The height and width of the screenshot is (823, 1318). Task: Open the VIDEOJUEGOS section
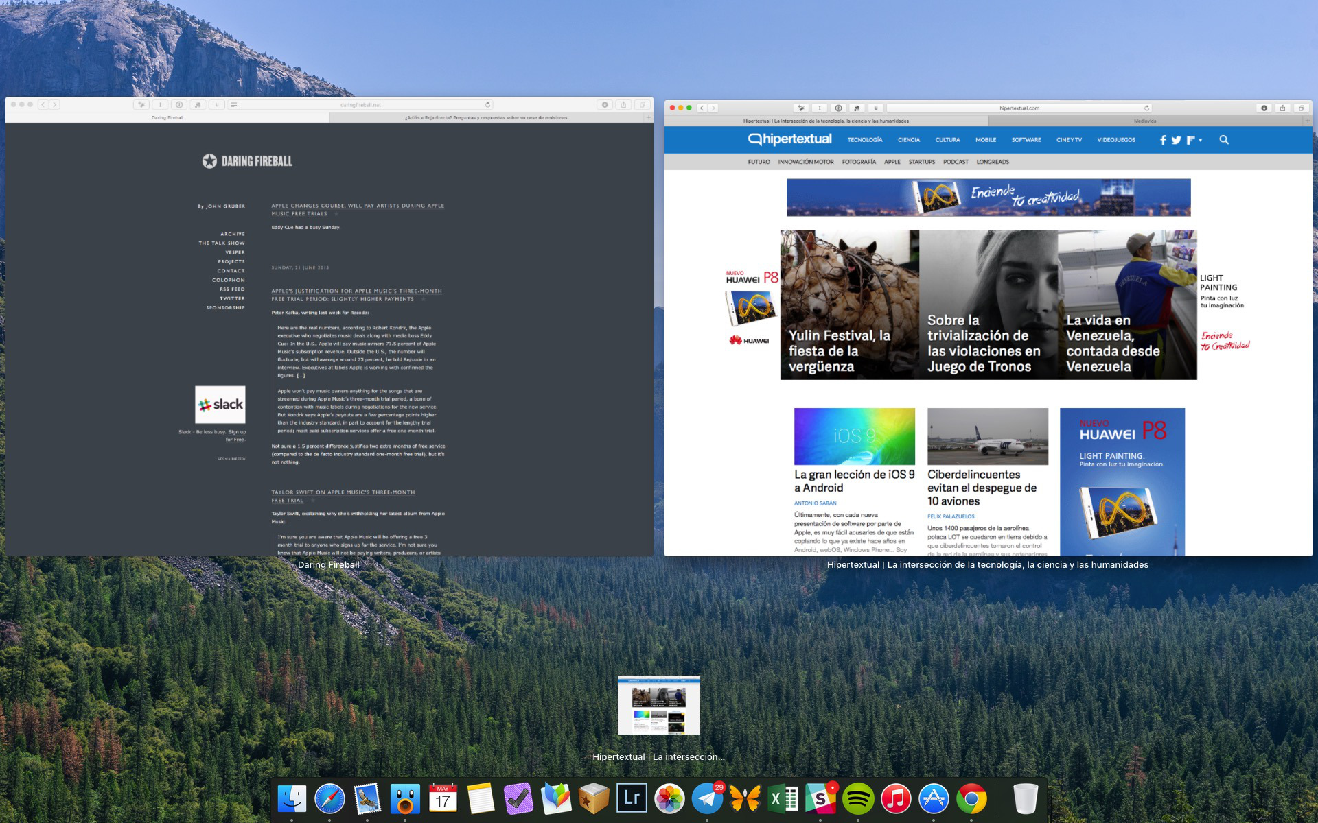(1116, 140)
